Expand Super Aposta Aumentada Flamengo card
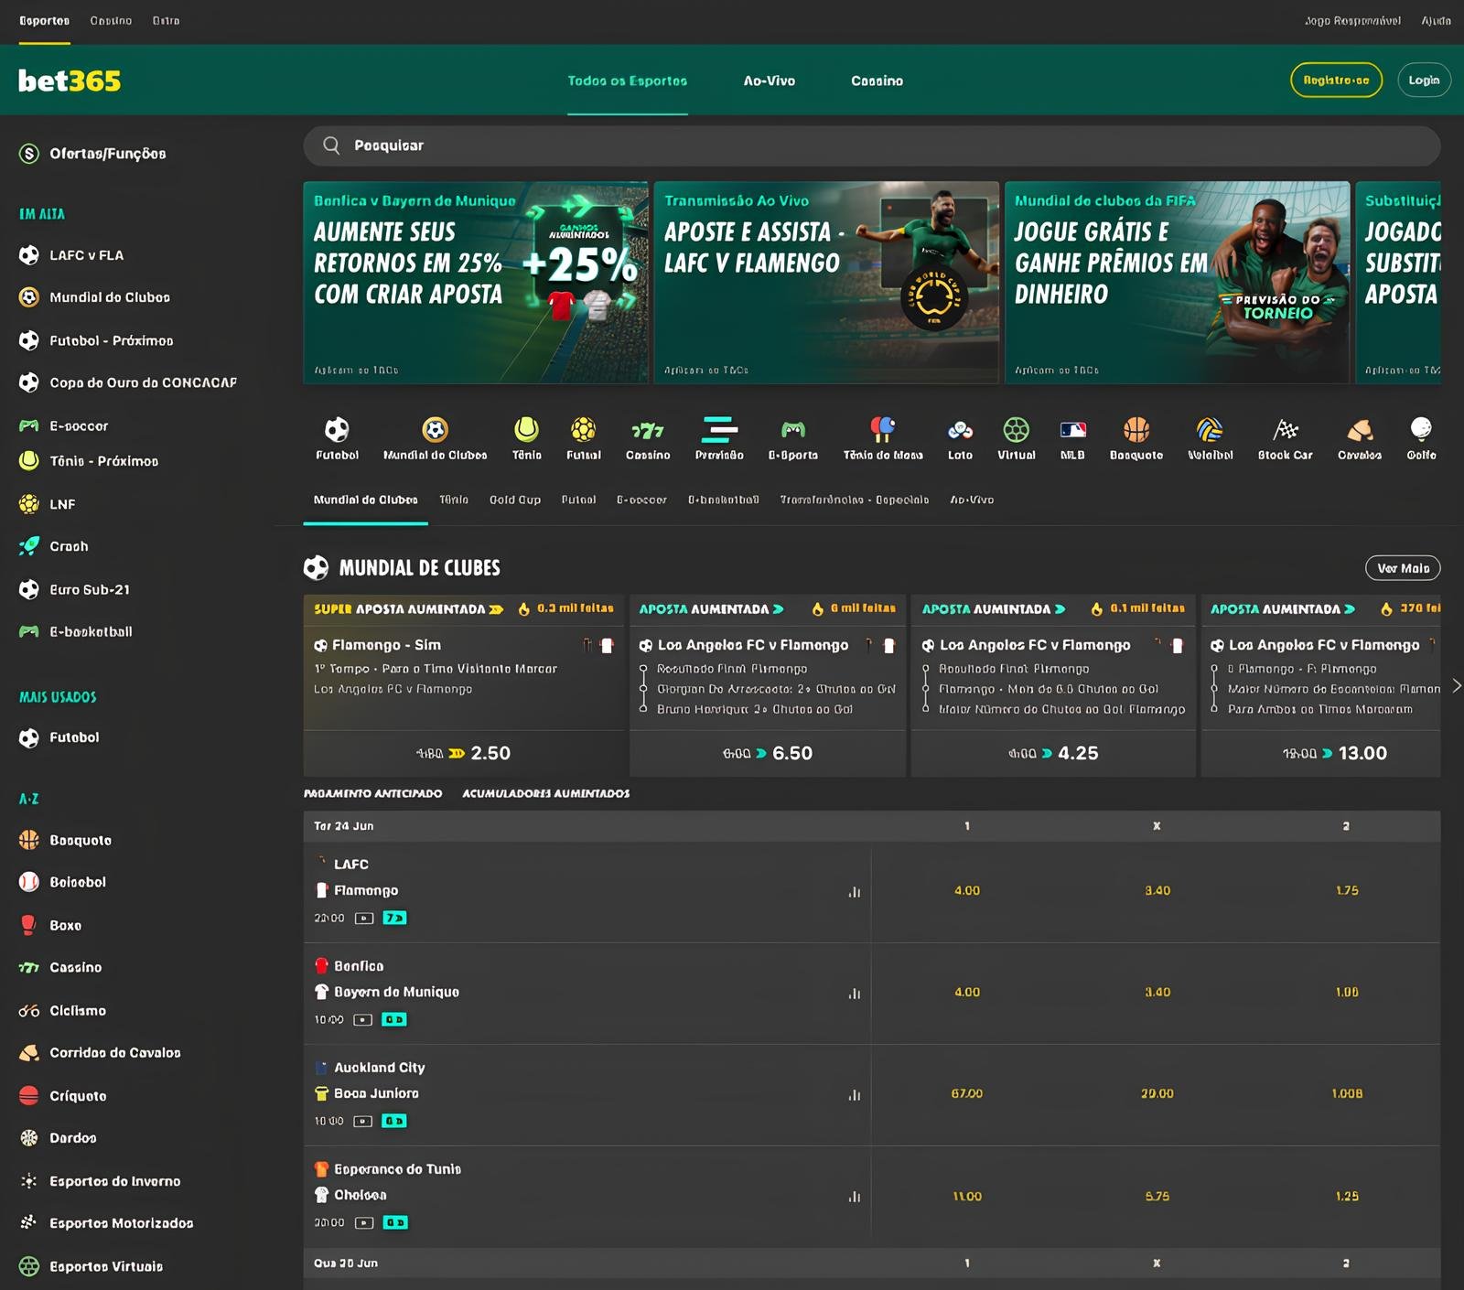1464x1290 pixels. (463, 677)
